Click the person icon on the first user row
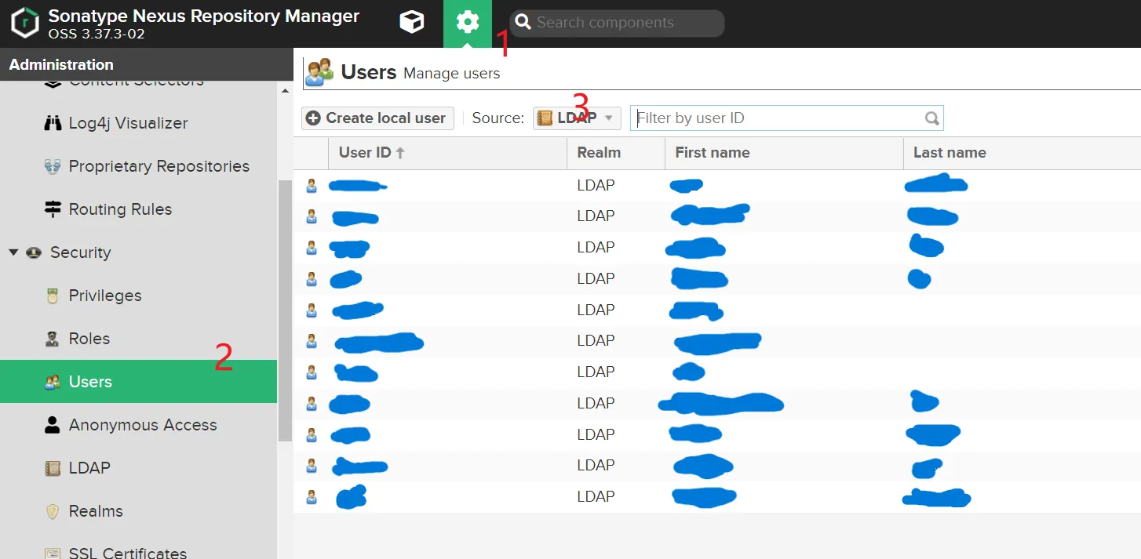The height and width of the screenshot is (559, 1141). pos(311,185)
